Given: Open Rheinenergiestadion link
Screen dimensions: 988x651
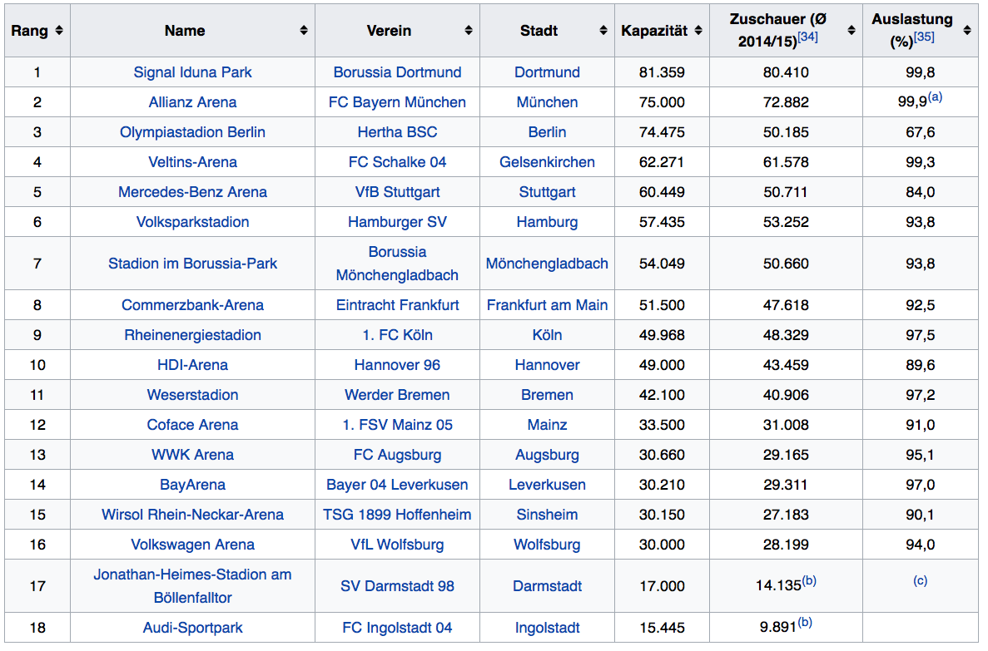Looking at the screenshot, I should point(192,335).
